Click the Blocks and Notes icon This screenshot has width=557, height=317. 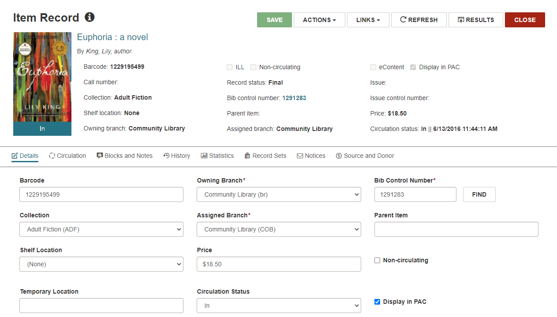tap(100, 156)
